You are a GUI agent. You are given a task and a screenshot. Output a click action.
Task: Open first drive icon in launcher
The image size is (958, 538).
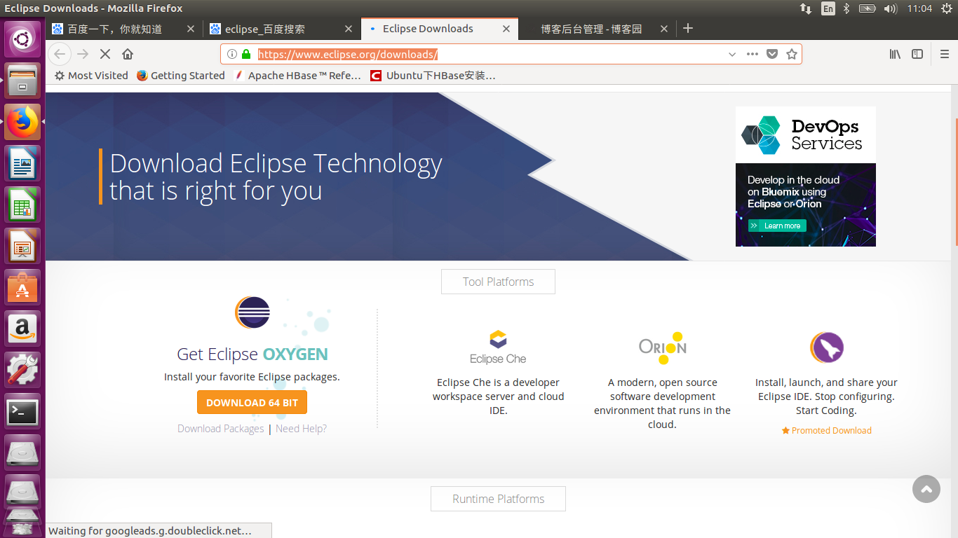click(22, 453)
